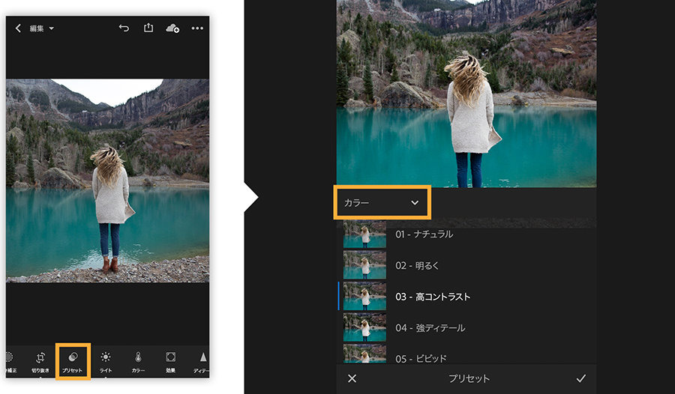Click the 02 明るく preset thumbnail

(364, 265)
